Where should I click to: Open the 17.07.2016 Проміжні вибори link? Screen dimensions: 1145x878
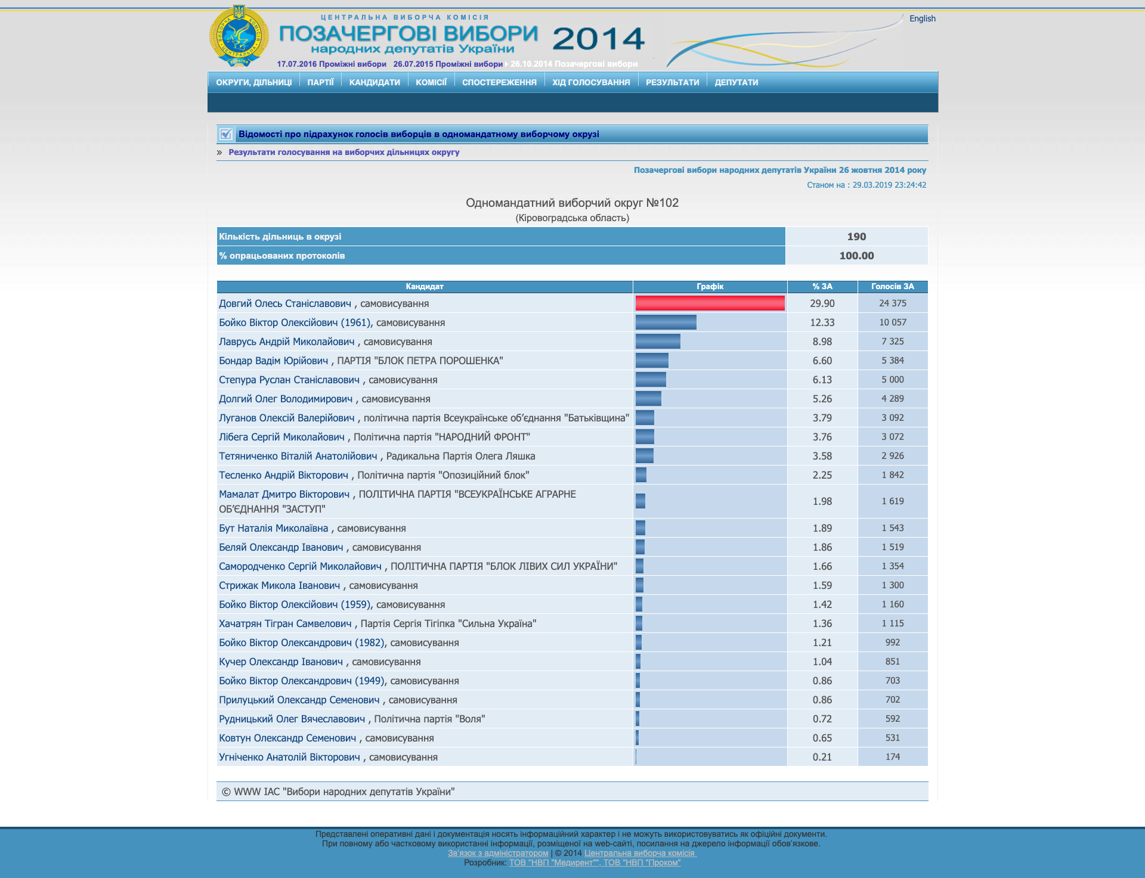click(x=332, y=64)
